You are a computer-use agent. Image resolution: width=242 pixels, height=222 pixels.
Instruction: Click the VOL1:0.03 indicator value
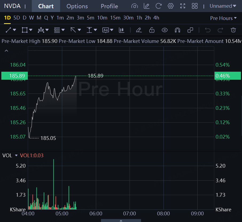coord(32,155)
